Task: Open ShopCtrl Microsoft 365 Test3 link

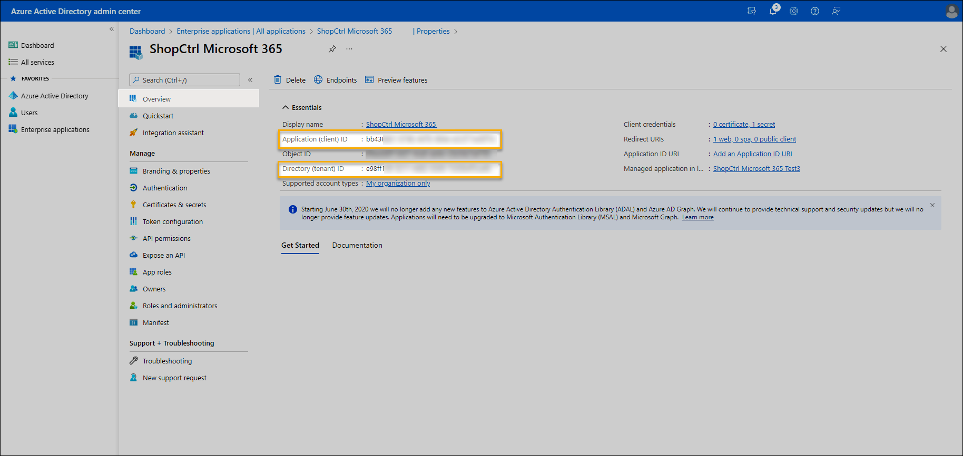Action: tap(756, 169)
